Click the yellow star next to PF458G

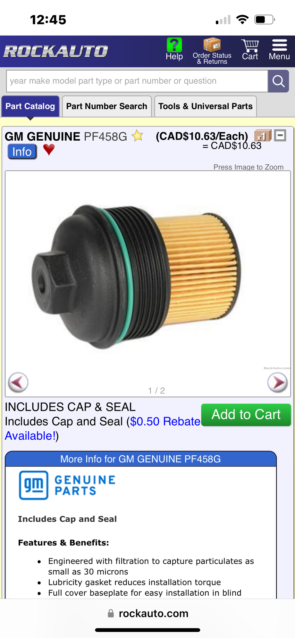point(138,136)
